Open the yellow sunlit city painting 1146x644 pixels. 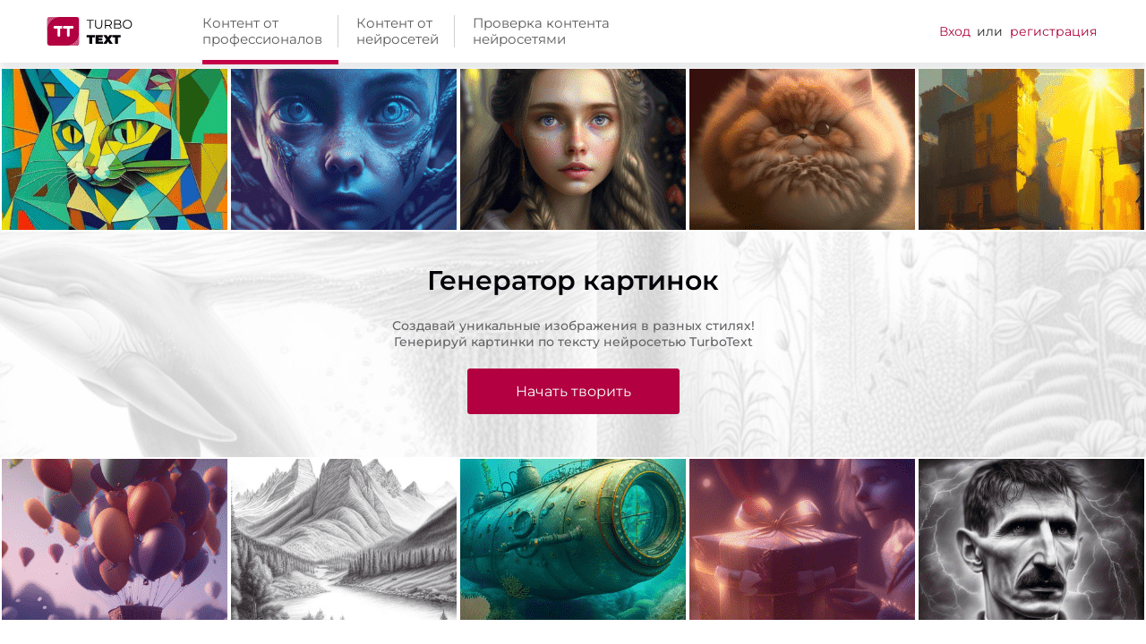pos(1031,149)
